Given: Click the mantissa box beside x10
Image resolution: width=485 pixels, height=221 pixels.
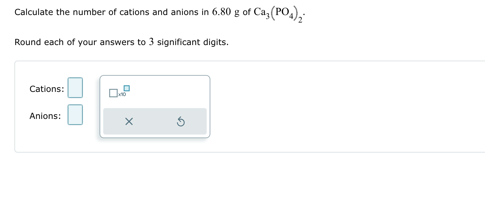Looking at the screenshot, I should 113,93.
